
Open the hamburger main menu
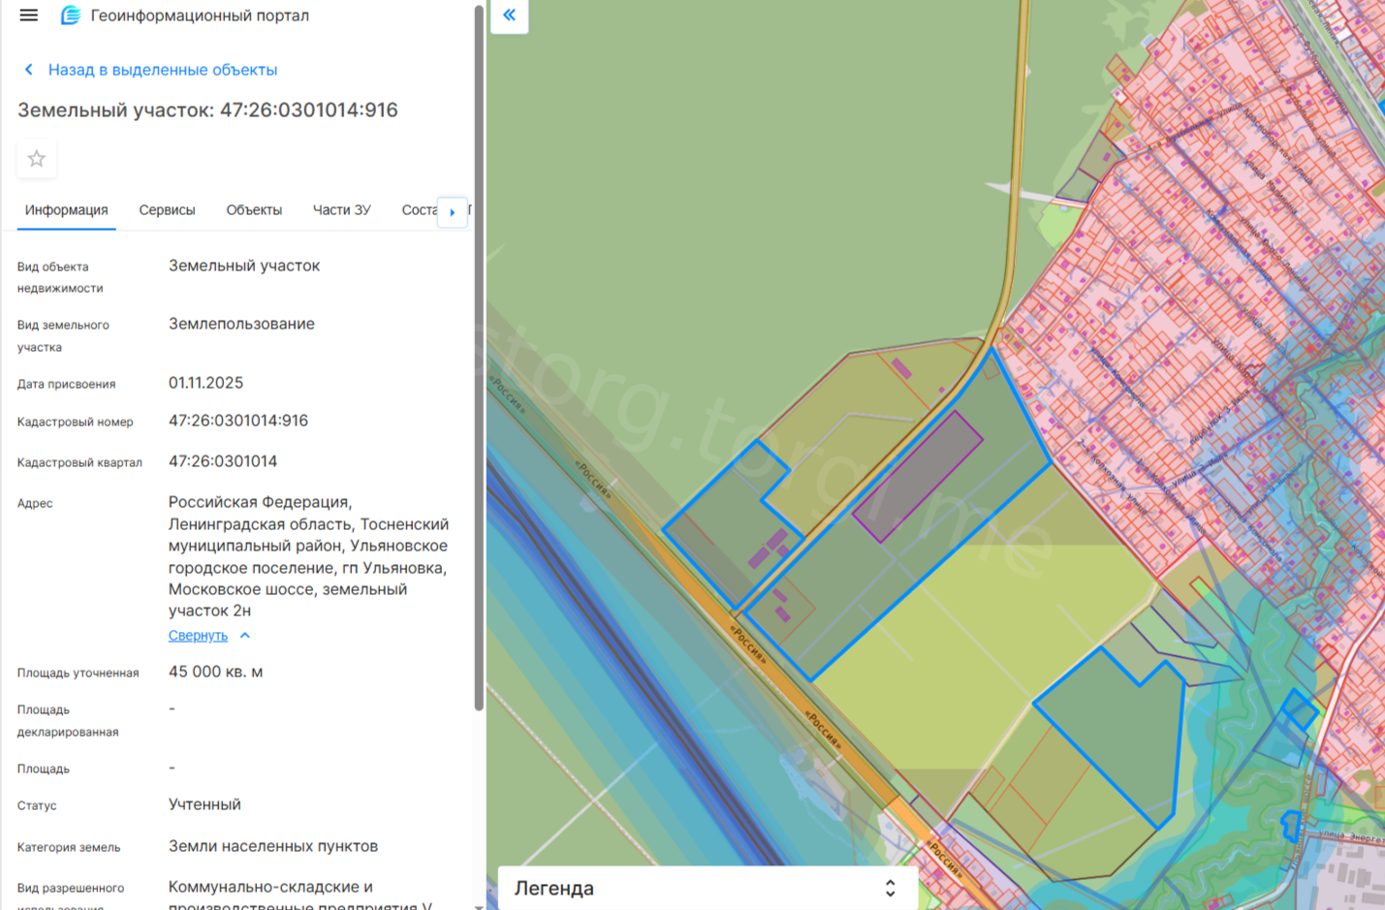tap(28, 16)
